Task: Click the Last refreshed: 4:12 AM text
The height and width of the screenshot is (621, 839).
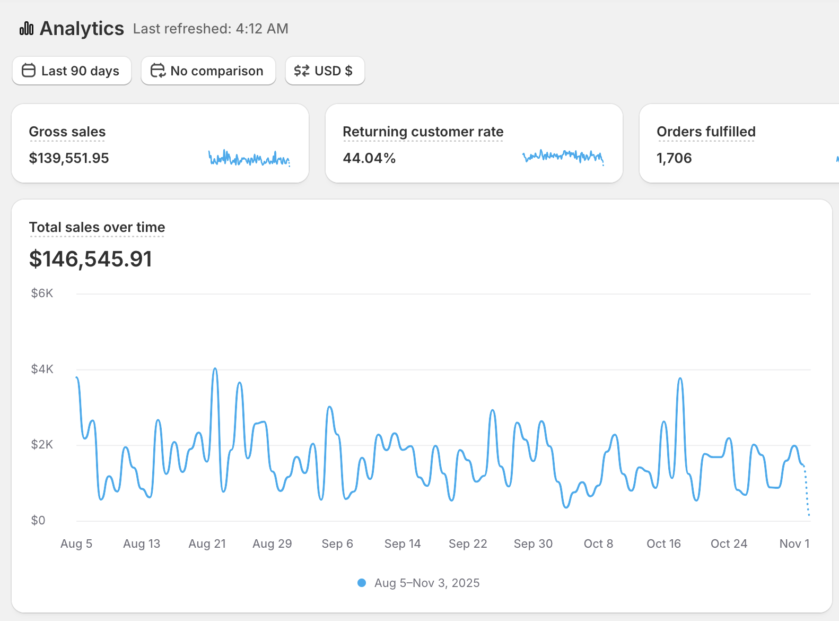Action: 211,29
